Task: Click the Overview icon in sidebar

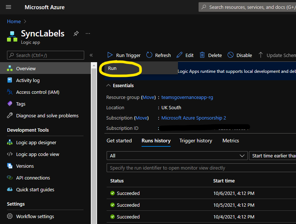Action: pos(10,68)
